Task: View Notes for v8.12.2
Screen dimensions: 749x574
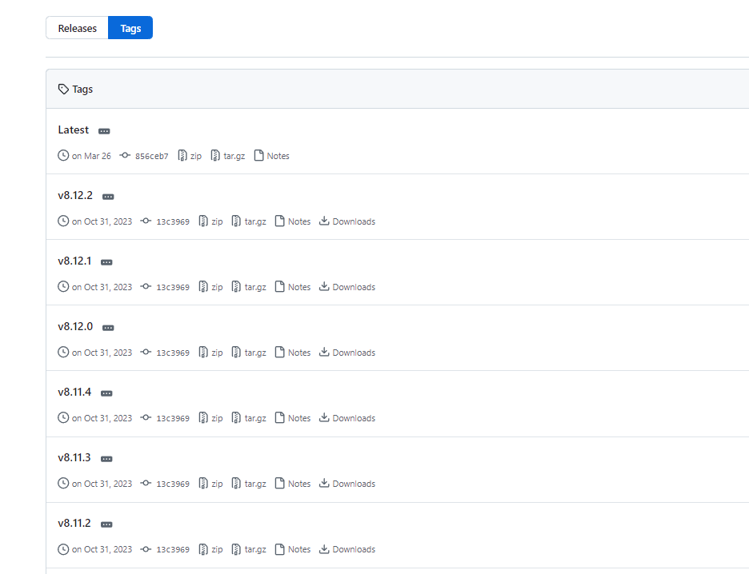Action: 299,221
